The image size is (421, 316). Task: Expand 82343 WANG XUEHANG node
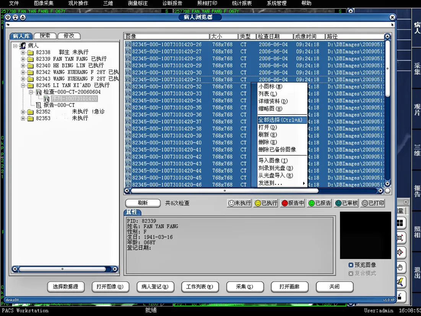pyautogui.click(x=23, y=79)
